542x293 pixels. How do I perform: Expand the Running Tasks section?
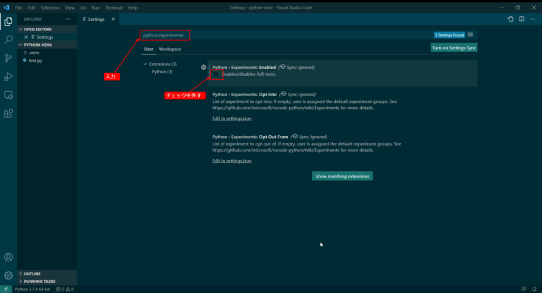20,281
